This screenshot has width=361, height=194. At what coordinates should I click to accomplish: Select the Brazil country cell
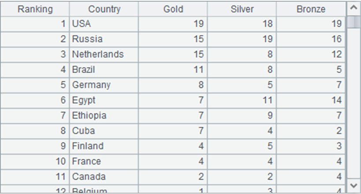(x=104, y=70)
